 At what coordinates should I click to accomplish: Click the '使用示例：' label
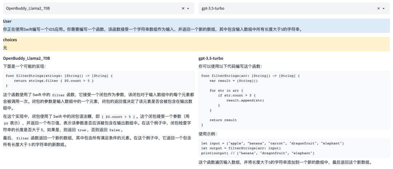(207, 134)
